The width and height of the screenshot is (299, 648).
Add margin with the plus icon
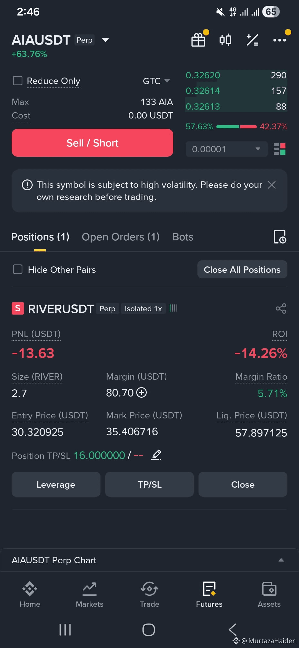coord(141,393)
